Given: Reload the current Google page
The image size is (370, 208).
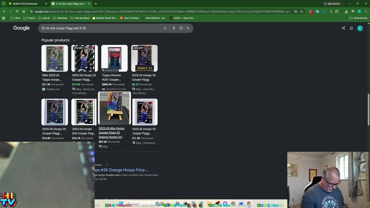Looking at the screenshot, I should click(x=17, y=12).
